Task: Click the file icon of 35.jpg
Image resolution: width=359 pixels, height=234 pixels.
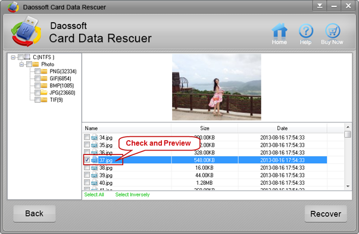Action: (x=94, y=145)
